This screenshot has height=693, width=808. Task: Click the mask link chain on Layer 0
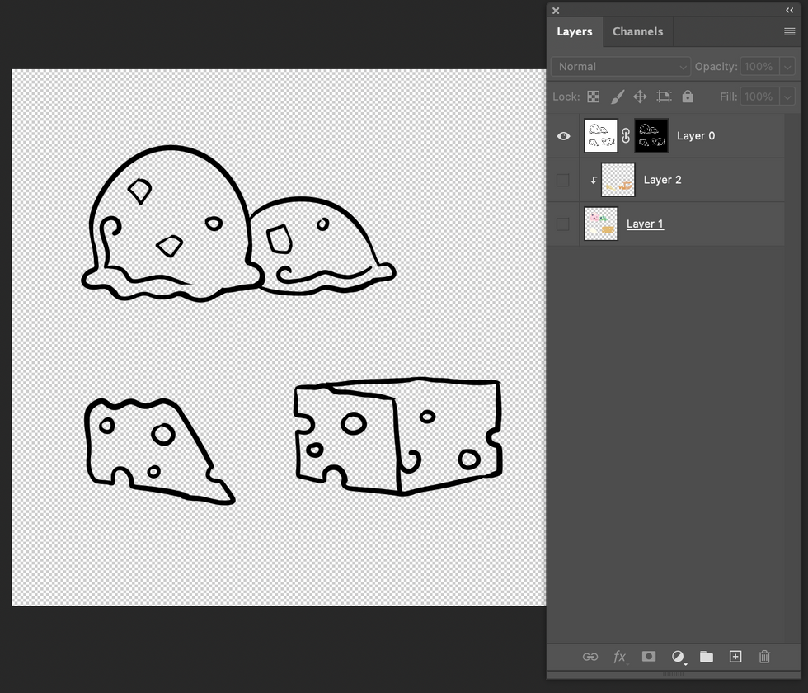point(626,135)
